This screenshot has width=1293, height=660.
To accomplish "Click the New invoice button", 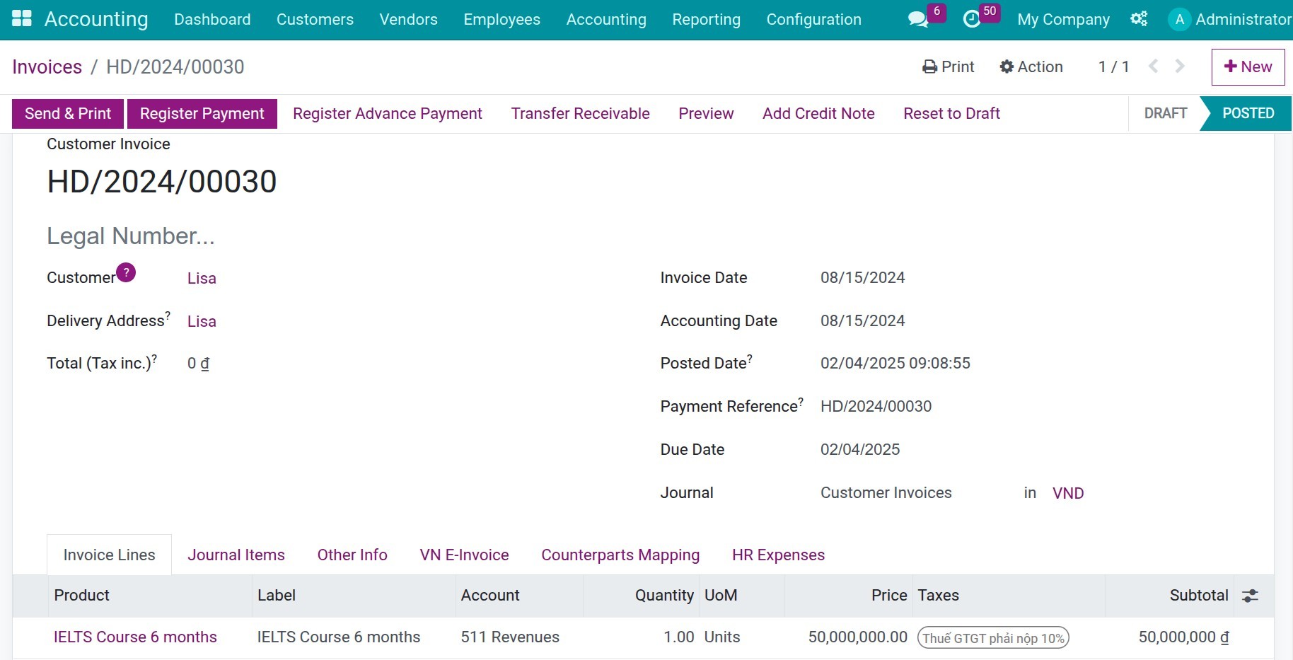I will [1248, 66].
